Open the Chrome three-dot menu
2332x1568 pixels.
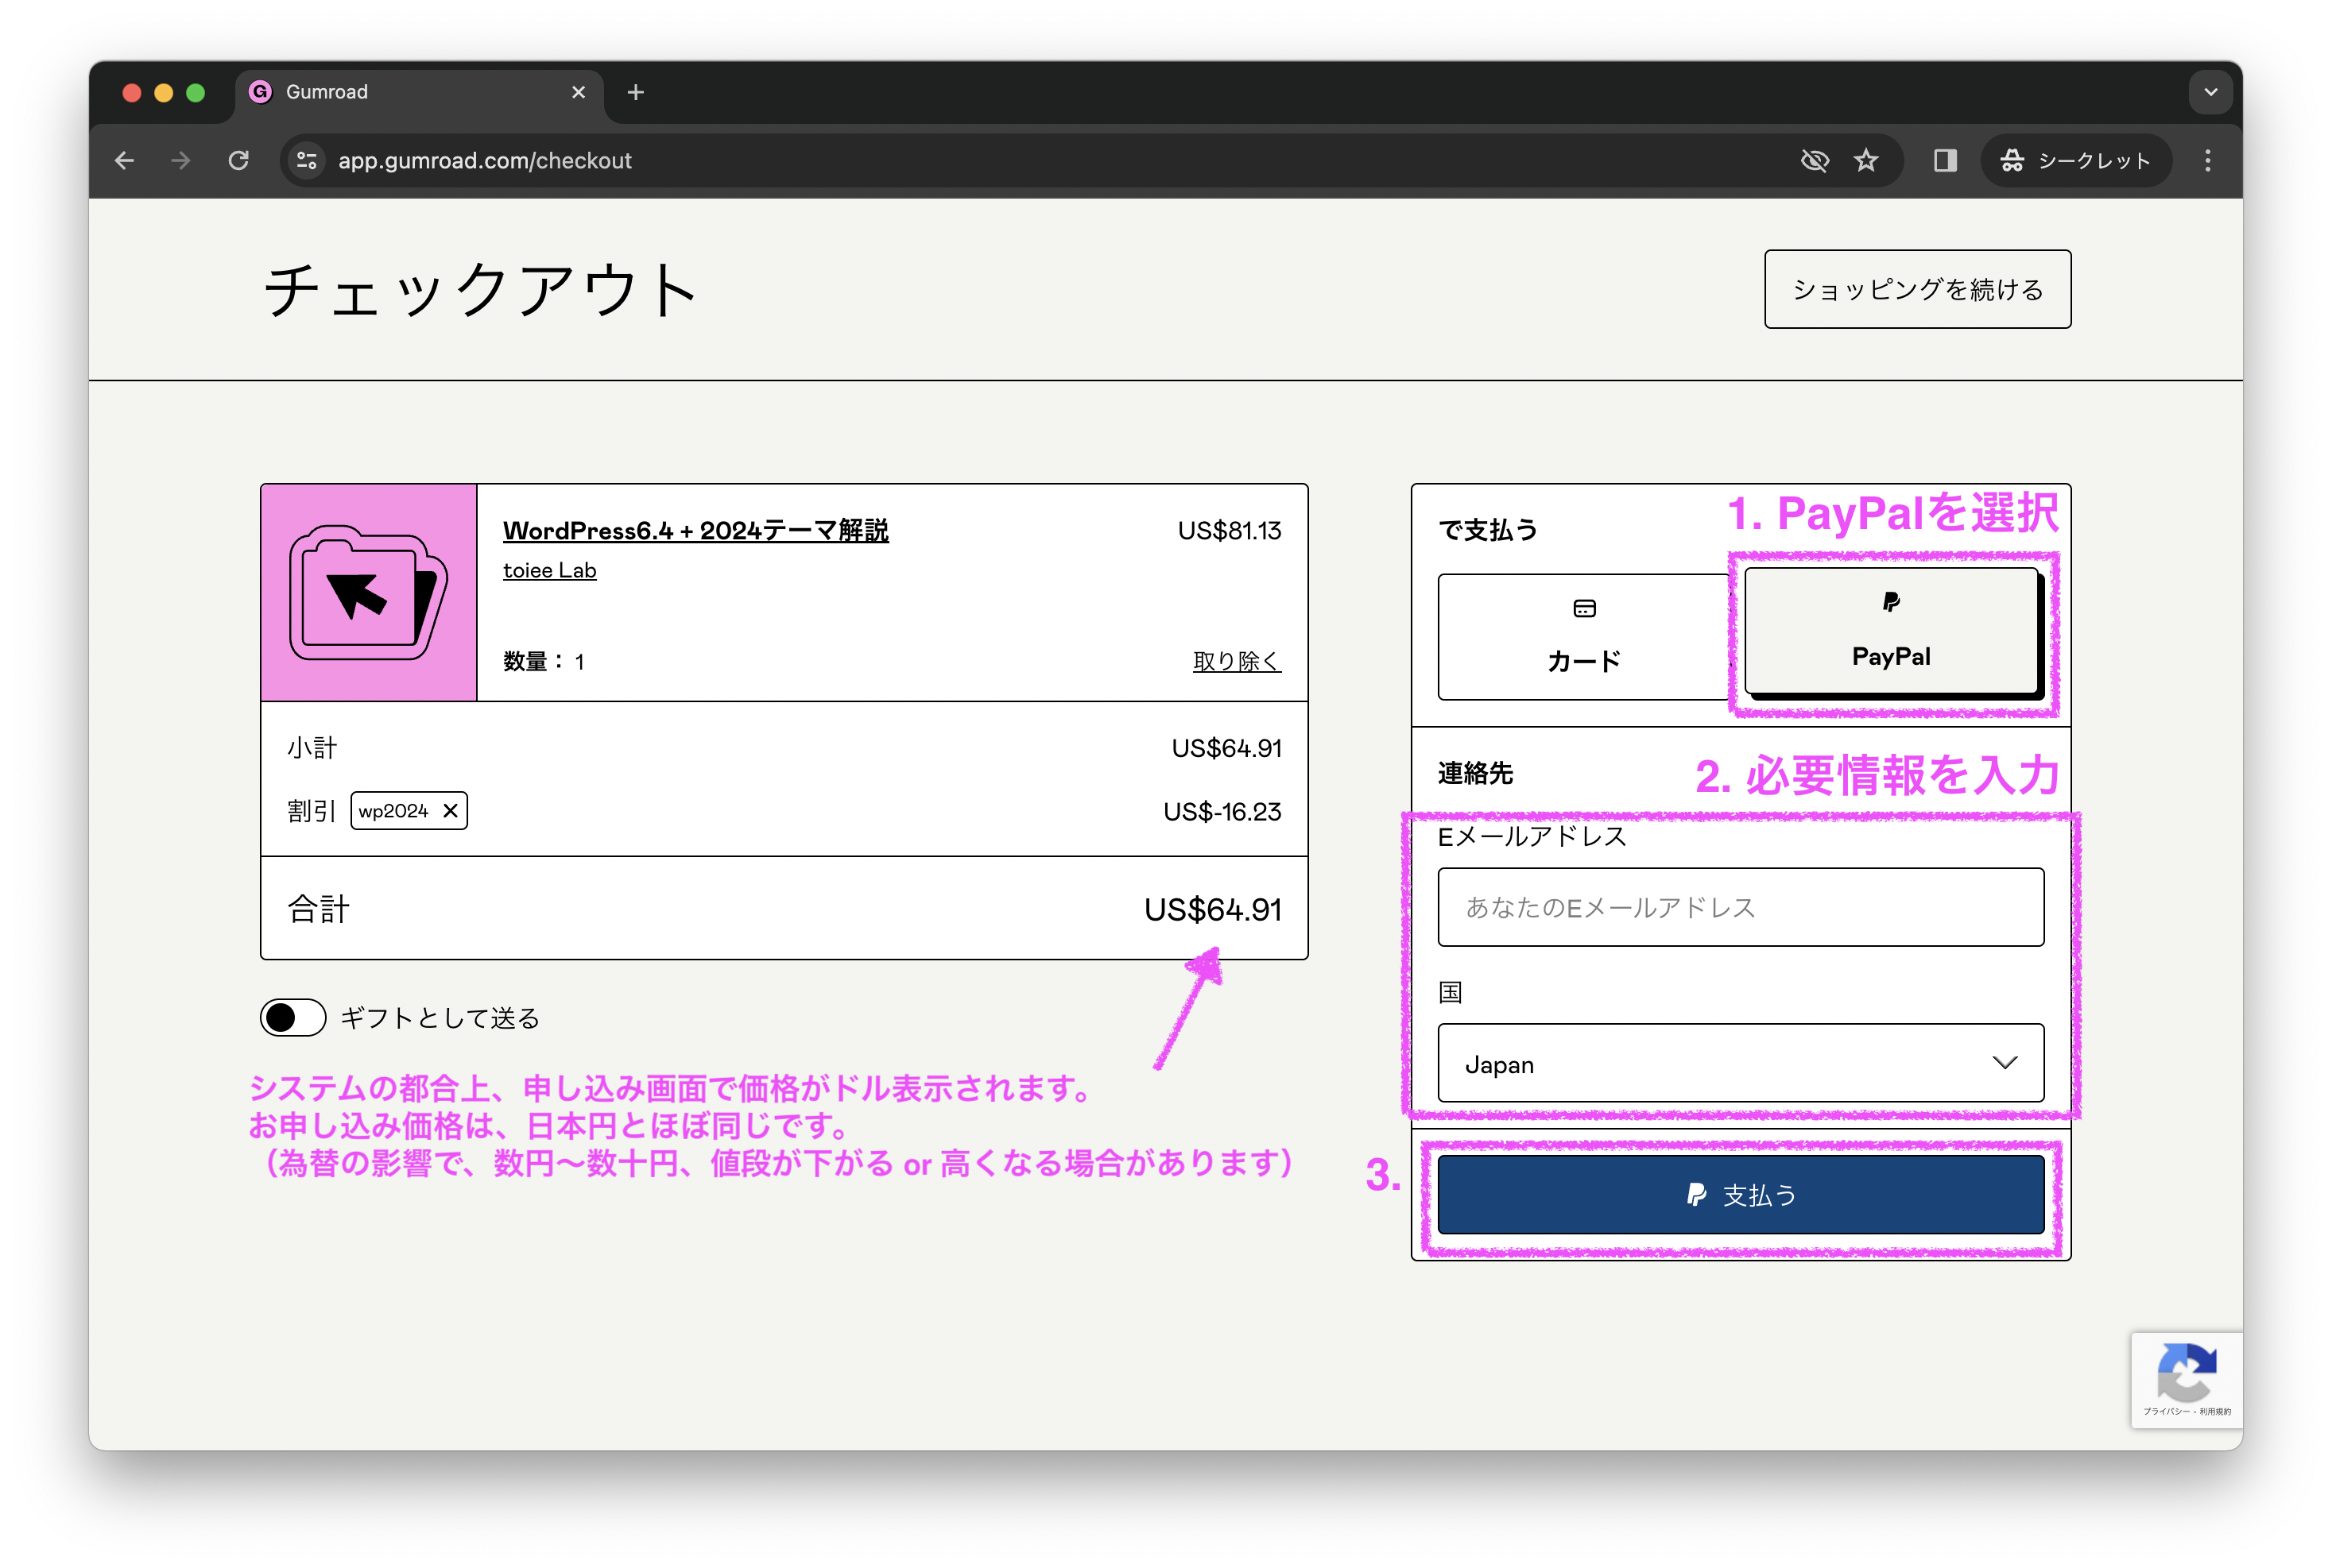2208,160
